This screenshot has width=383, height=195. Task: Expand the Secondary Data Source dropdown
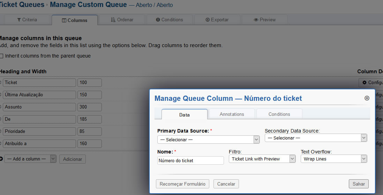(316, 138)
